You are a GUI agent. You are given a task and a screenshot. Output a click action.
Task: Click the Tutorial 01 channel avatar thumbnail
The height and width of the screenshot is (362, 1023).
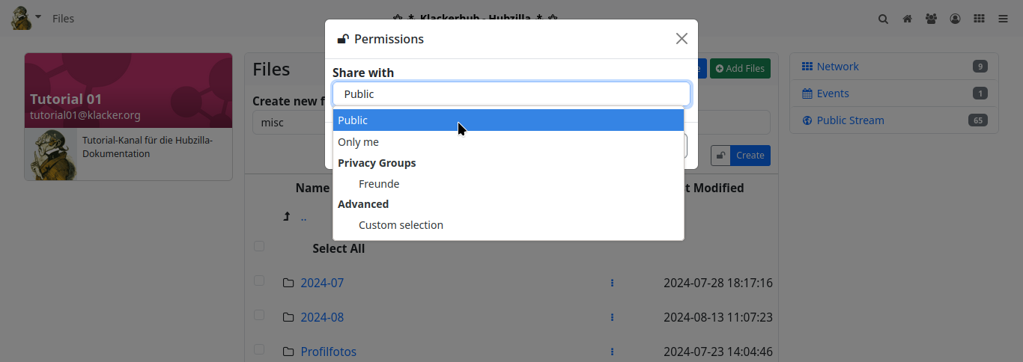[51, 154]
